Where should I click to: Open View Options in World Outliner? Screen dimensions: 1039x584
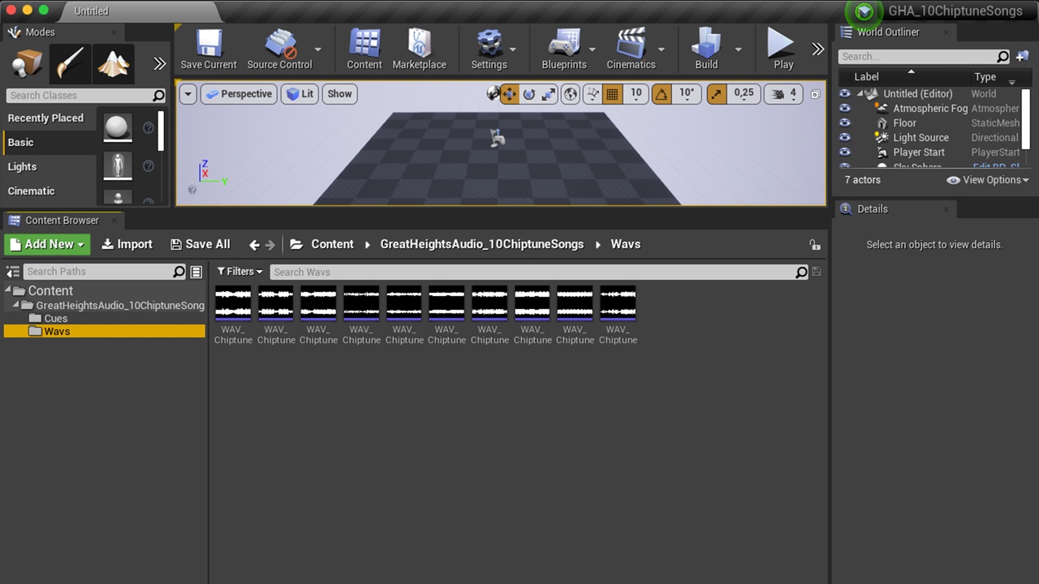988,180
